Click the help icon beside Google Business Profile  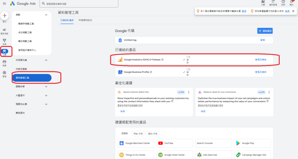coord(151,72)
